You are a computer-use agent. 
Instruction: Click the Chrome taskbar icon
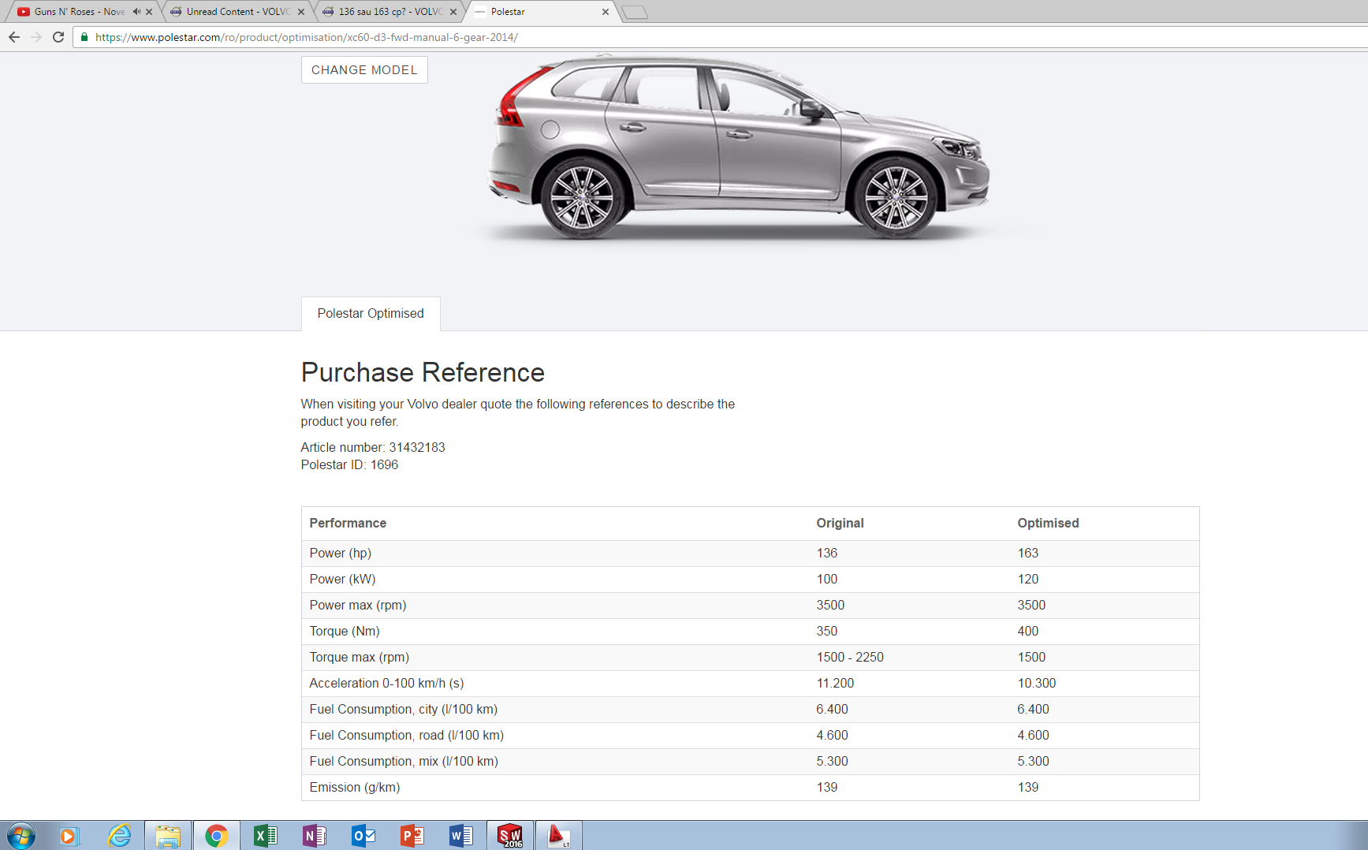(217, 836)
